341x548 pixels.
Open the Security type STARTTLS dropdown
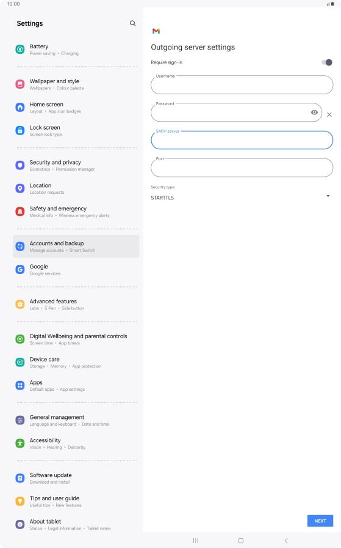point(242,198)
